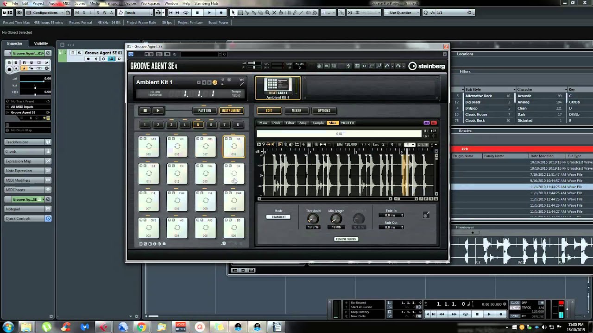Open the 1/1 grid dropdown
This screenshot has height=333, width=593.
click(409, 145)
